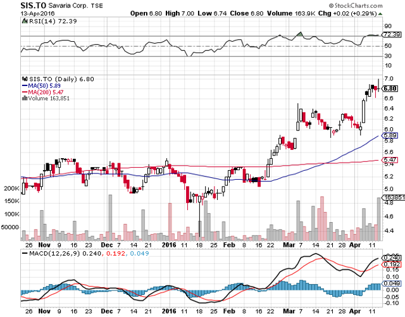Screen dimensions: 405x317
Task: Click the black MACD line swatch
Action: tap(25, 254)
